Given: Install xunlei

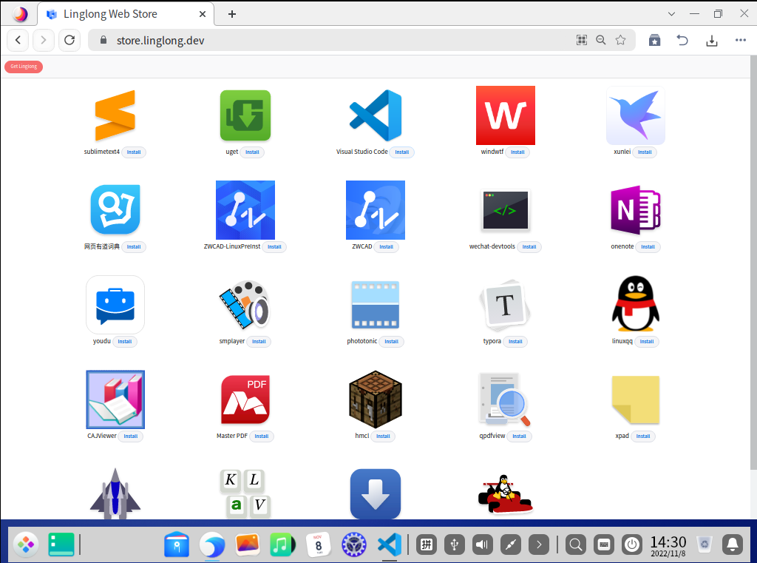Looking at the screenshot, I should [x=645, y=152].
